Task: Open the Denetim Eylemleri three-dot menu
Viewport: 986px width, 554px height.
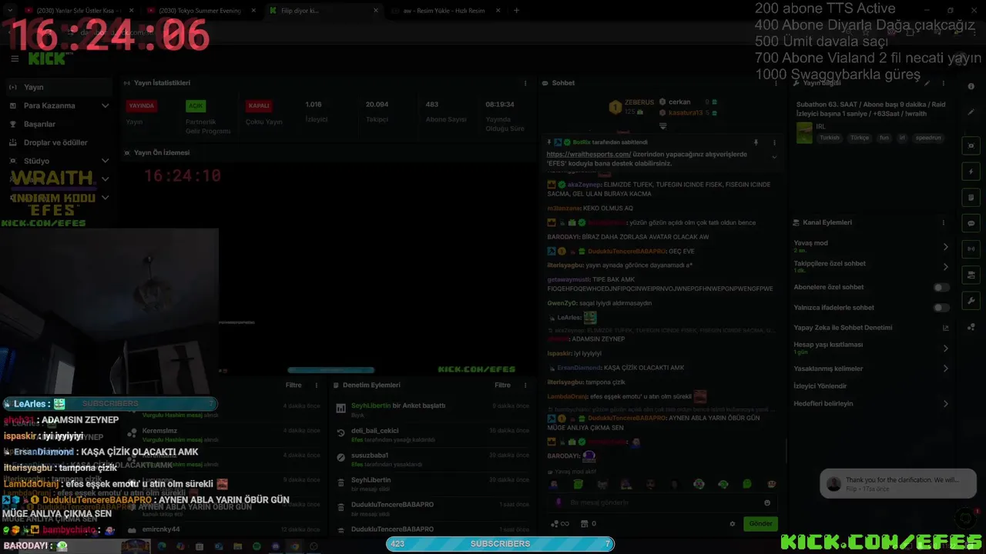Action: pyautogui.click(x=525, y=385)
